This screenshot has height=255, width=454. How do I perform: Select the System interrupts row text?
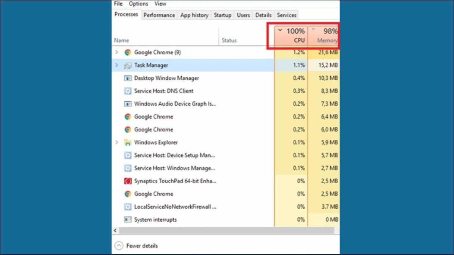(155, 219)
